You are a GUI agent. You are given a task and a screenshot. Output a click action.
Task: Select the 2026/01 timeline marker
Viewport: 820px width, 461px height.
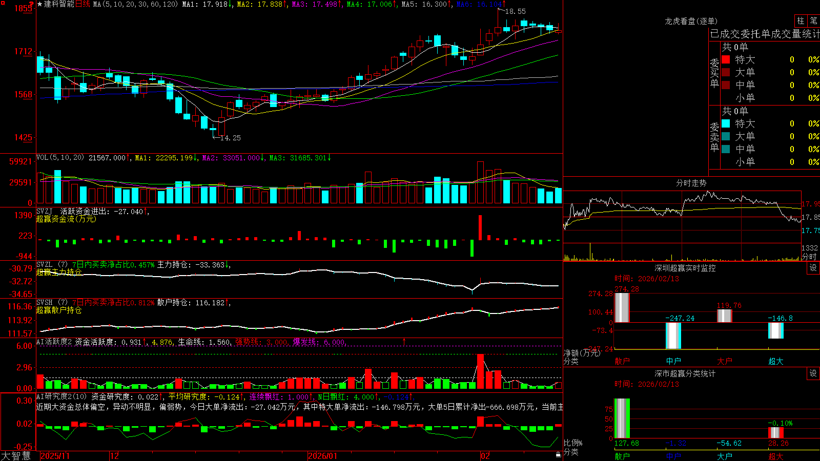[x=323, y=456]
